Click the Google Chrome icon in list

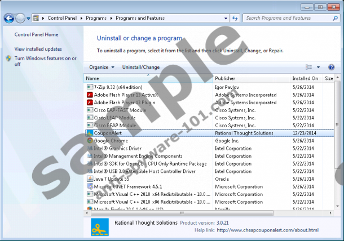(x=89, y=141)
